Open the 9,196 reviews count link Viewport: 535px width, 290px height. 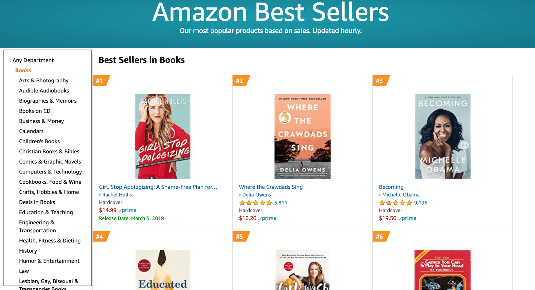(x=420, y=203)
